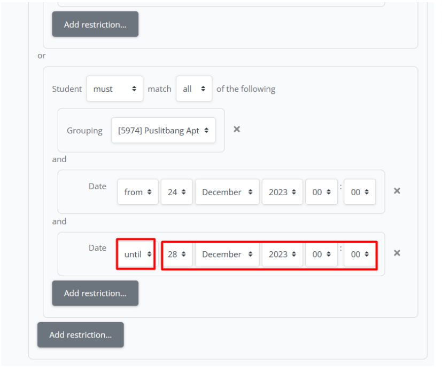The width and height of the screenshot is (442, 368).
Task: Open the Puslitbang Apt grouping dropdown
Action: pyautogui.click(x=163, y=131)
